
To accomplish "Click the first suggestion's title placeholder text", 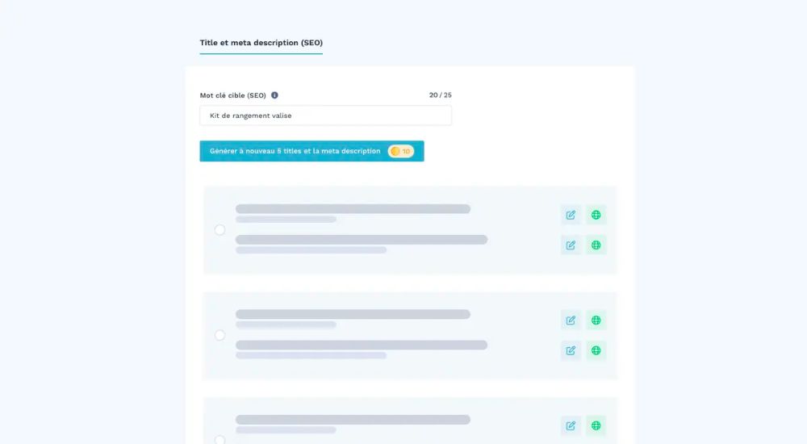I will point(353,209).
